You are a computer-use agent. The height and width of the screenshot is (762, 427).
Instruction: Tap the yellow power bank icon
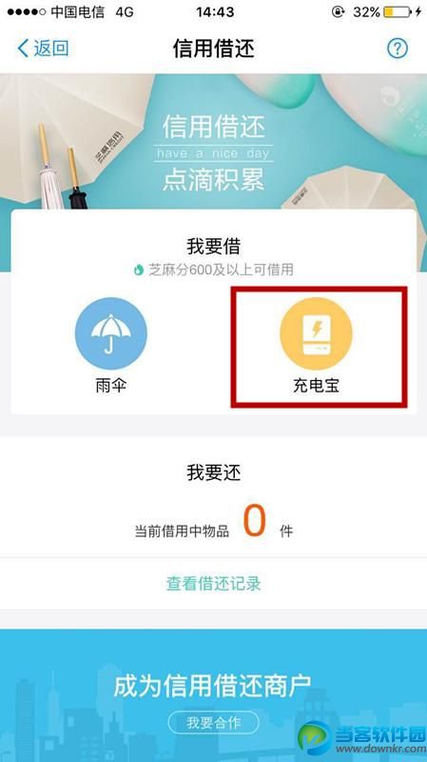(x=316, y=333)
